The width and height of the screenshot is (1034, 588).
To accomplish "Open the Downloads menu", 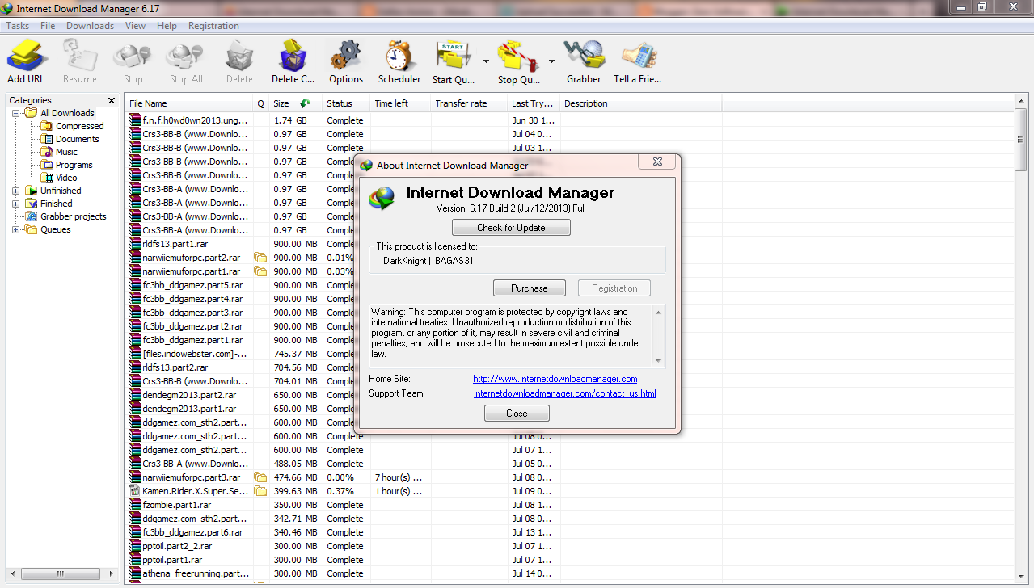I will click(x=90, y=26).
